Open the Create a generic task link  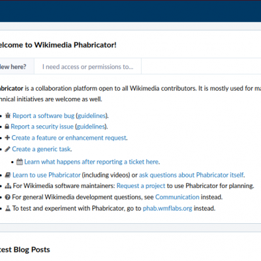[x=41, y=149]
